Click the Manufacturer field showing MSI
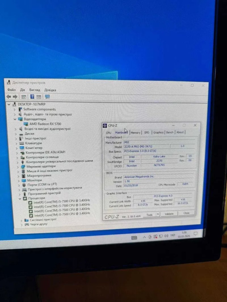Viewport: 227px width, 302px height. 159,142
